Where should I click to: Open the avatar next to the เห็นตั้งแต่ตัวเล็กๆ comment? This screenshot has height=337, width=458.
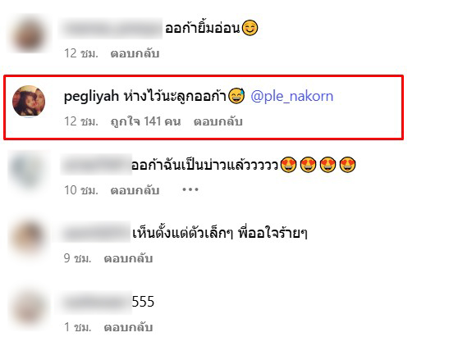point(29,238)
